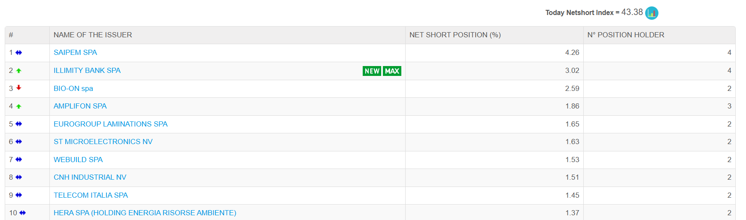Screen dimensions: 746x220
Task: Open the ILLIMITY BANK SPA link
Action: [87, 70]
